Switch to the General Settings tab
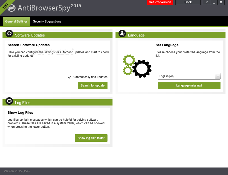 click(x=16, y=21)
